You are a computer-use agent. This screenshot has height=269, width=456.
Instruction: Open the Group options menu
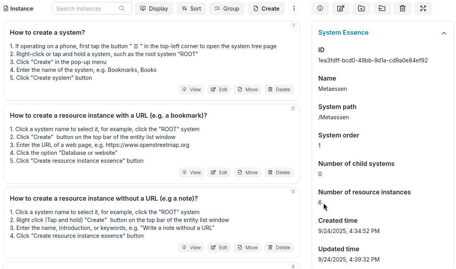(x=227, y=8)
